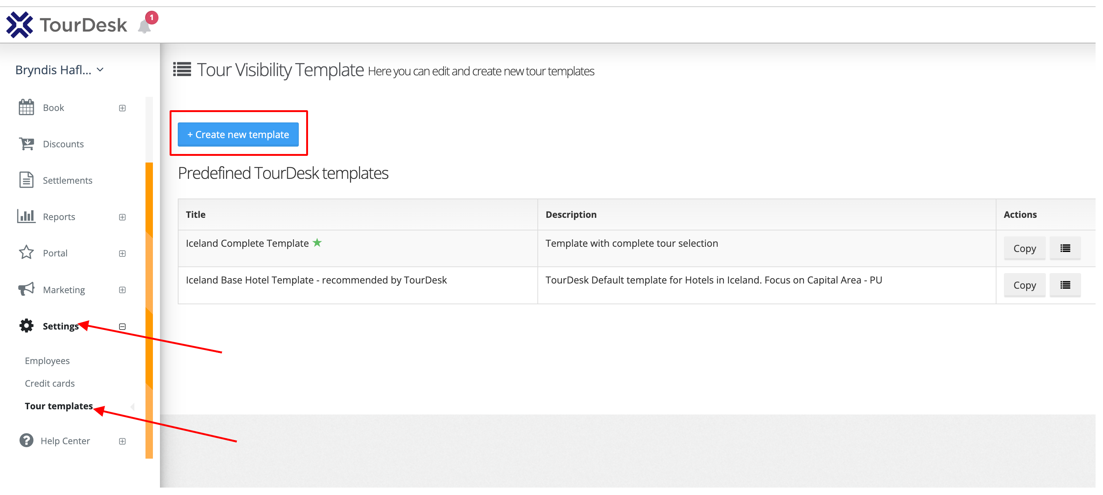This screenshot has height=495, width=1103.
Task: Click the TourDesk logo
Action: click(67, 25)
